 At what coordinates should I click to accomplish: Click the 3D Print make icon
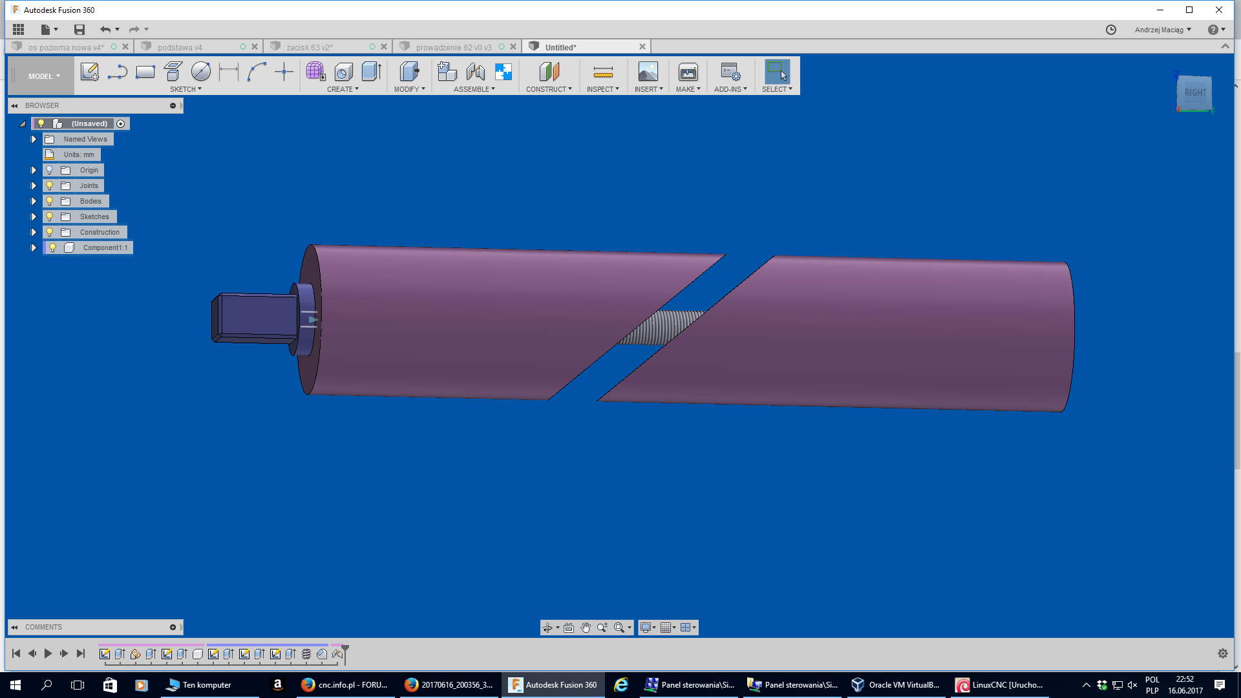(x=688, y=72)
